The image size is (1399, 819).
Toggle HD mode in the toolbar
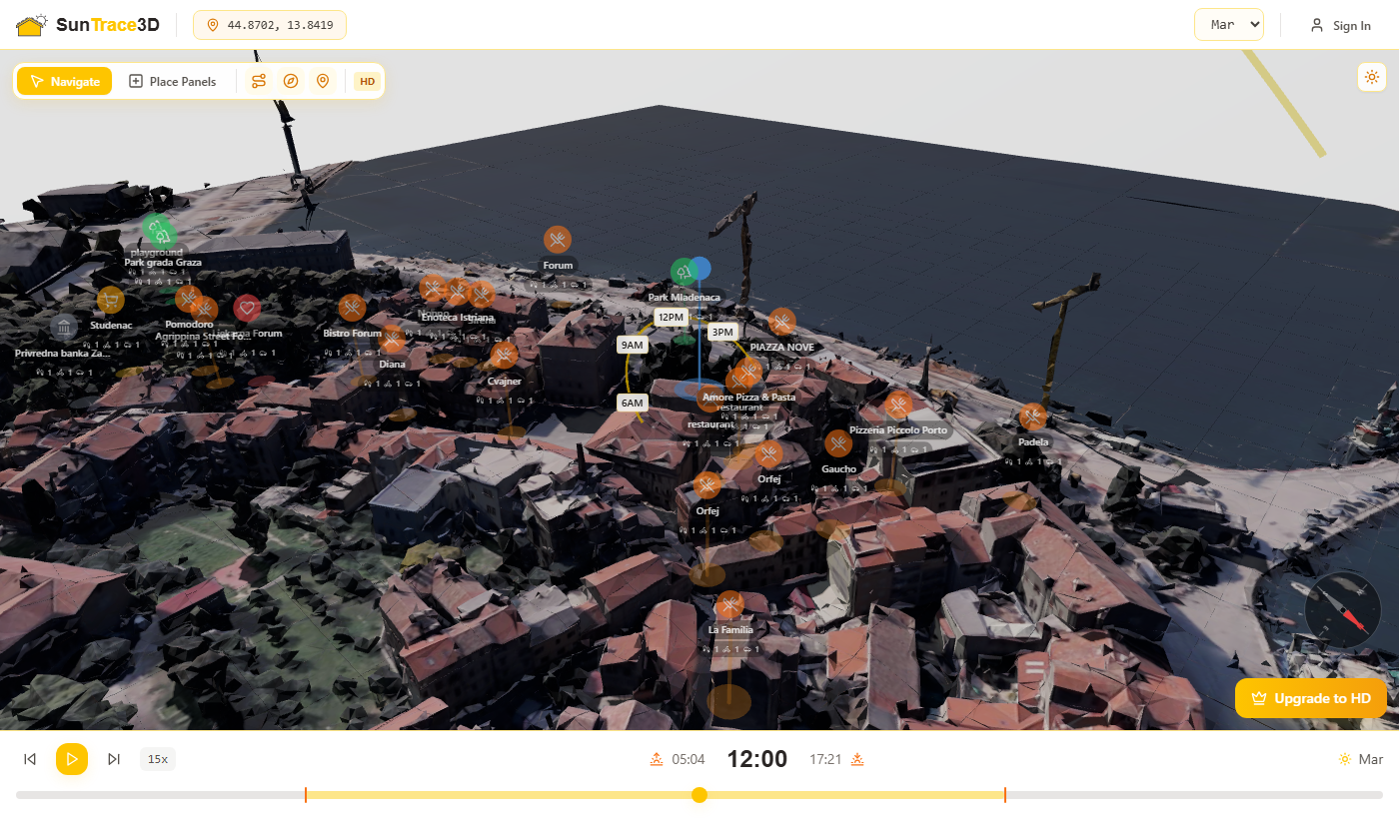[367, 81]
